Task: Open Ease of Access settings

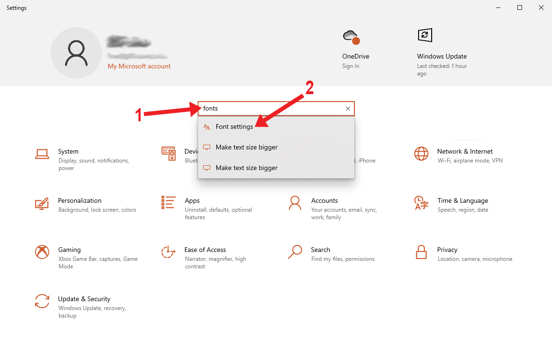Action: coord(205,250)
